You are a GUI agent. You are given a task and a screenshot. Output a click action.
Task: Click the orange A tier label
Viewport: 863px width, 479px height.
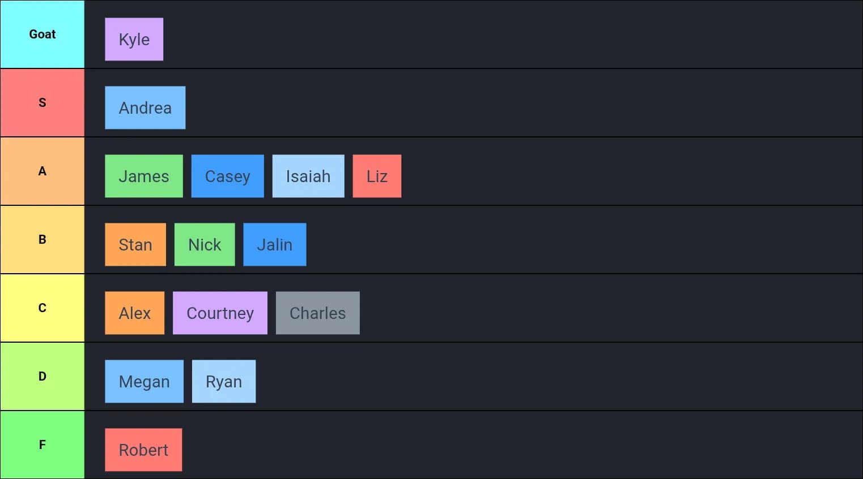42,171
